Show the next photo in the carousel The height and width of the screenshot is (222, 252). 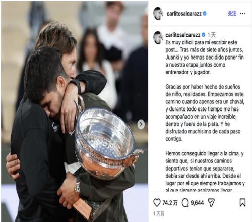click(141, 124)
